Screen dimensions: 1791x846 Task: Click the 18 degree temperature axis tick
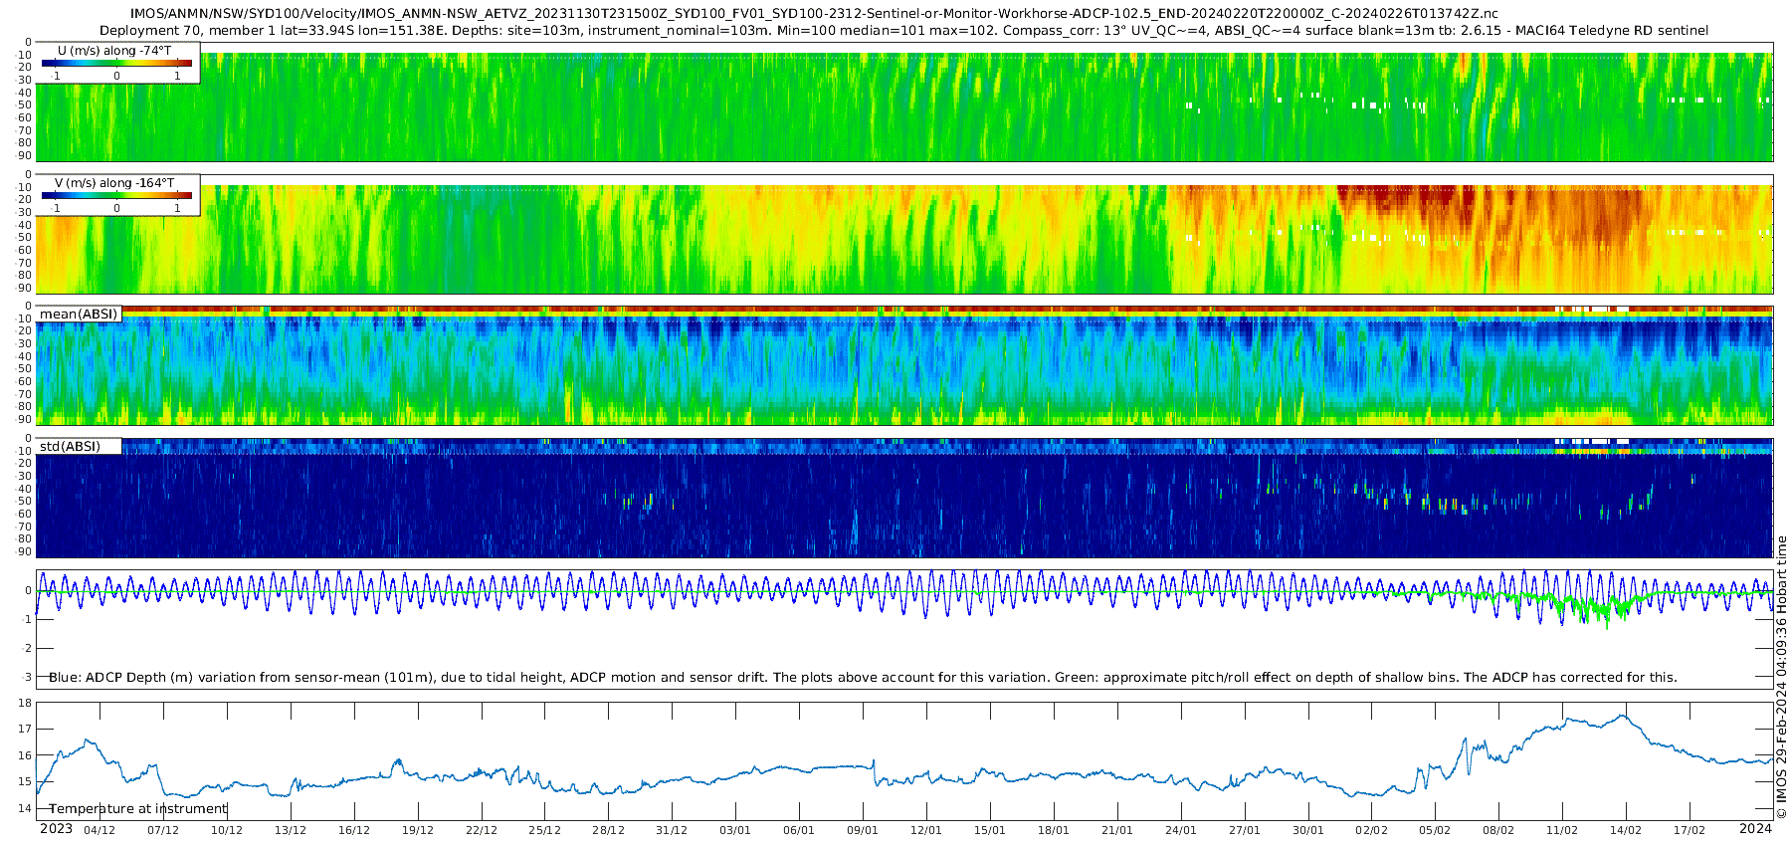tap(25, 703)
